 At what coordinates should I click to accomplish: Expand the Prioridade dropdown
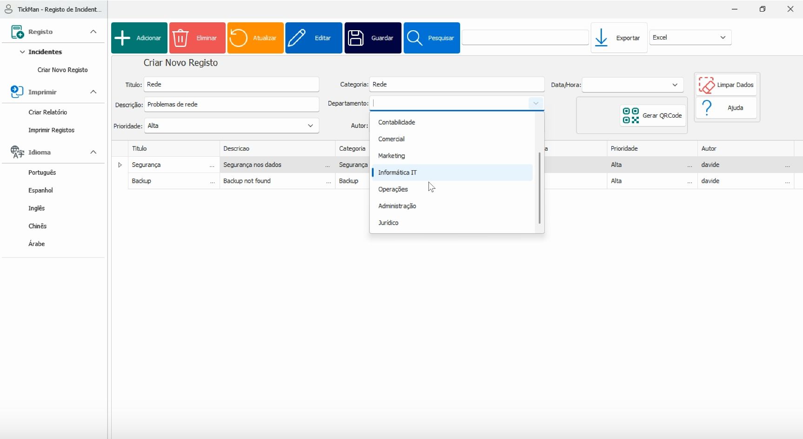[310, 126]
